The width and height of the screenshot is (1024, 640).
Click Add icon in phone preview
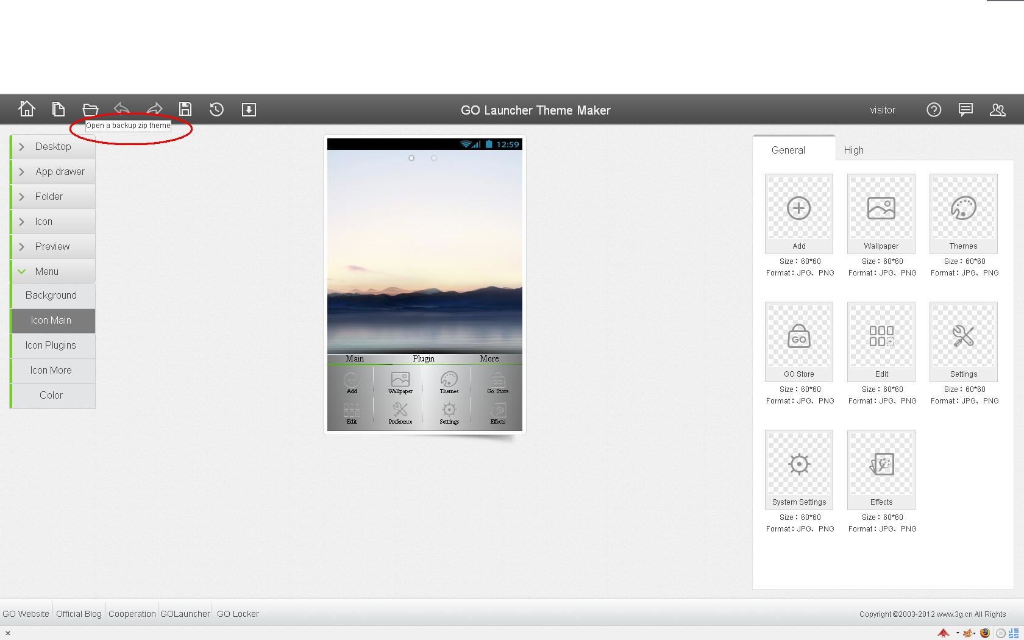(x=352, y=383)
